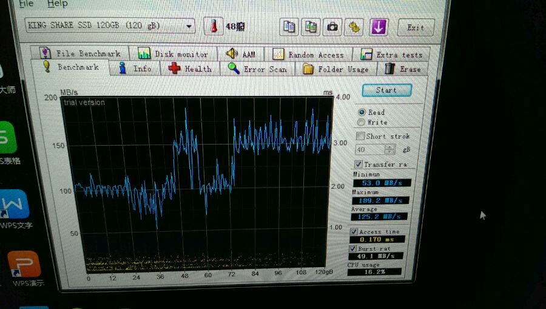
Task: Click the 49.1 MB/s burst rate value
Action: pos(376,256)
